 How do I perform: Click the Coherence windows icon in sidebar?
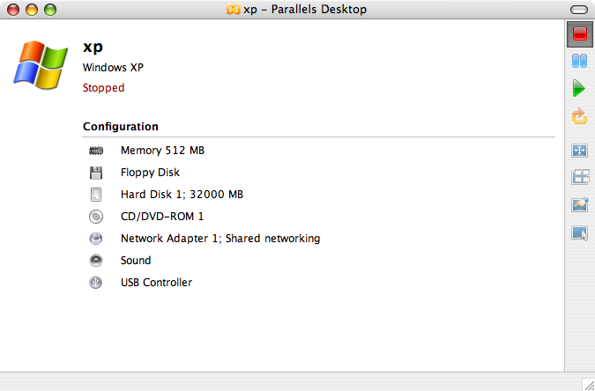point(580,177)
